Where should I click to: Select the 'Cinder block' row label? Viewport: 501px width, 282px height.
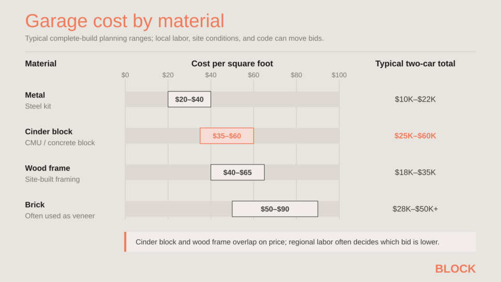[x=49, y=132]
